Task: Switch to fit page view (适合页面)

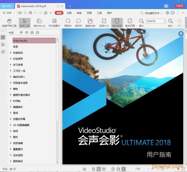Action: coord(130,23)
